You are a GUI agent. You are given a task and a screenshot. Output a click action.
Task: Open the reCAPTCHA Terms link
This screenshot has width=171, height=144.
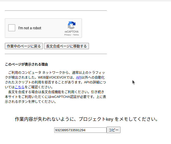(76, 35)
